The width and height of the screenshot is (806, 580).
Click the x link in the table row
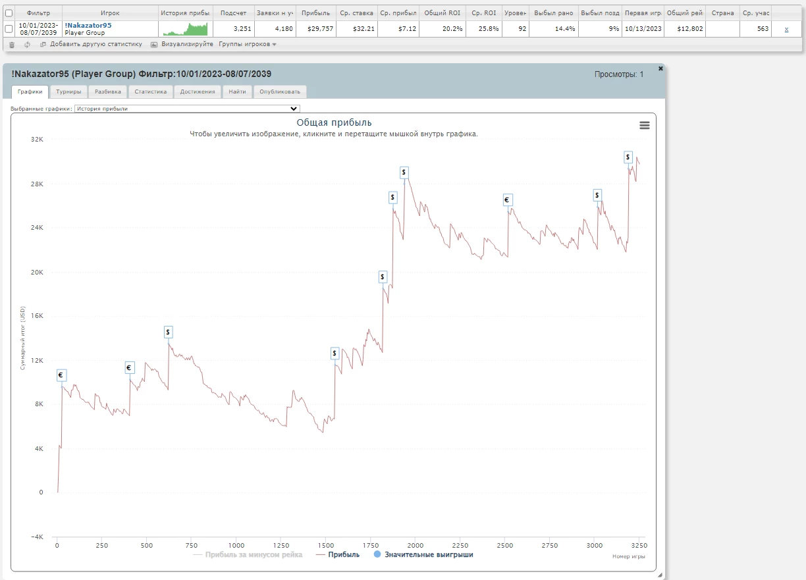click(x=786, y=29)
